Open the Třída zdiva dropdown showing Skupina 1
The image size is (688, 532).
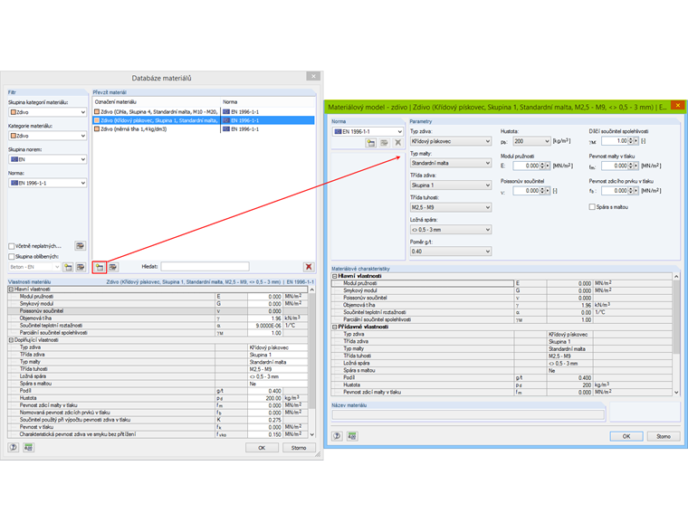451,185
